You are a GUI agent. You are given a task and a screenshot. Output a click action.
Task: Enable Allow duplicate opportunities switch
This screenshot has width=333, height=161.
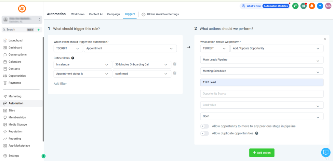coord(205,133)
